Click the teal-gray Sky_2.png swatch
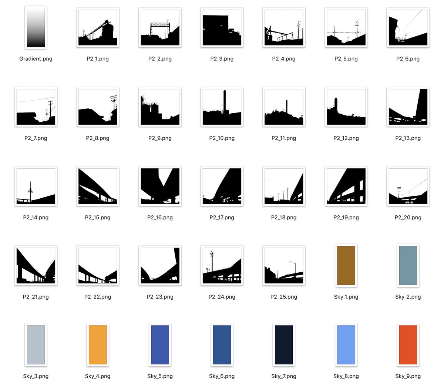 408,266
